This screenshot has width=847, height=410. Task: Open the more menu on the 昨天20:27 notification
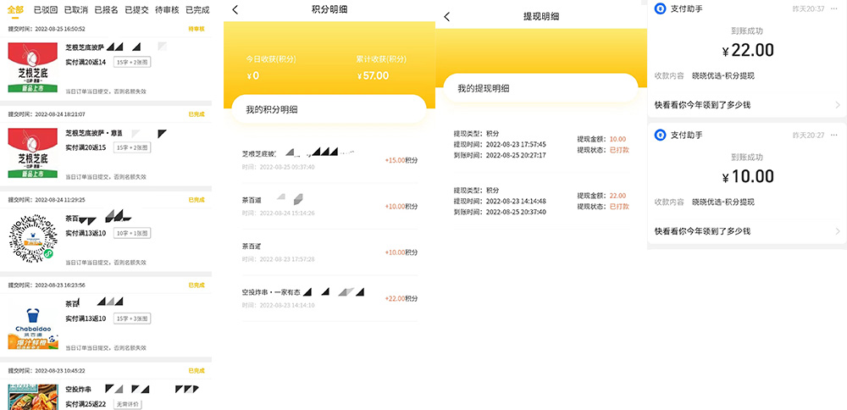pos(836,135)
